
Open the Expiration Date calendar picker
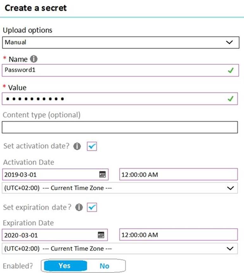pyautogui.click(x=101, y=235)
